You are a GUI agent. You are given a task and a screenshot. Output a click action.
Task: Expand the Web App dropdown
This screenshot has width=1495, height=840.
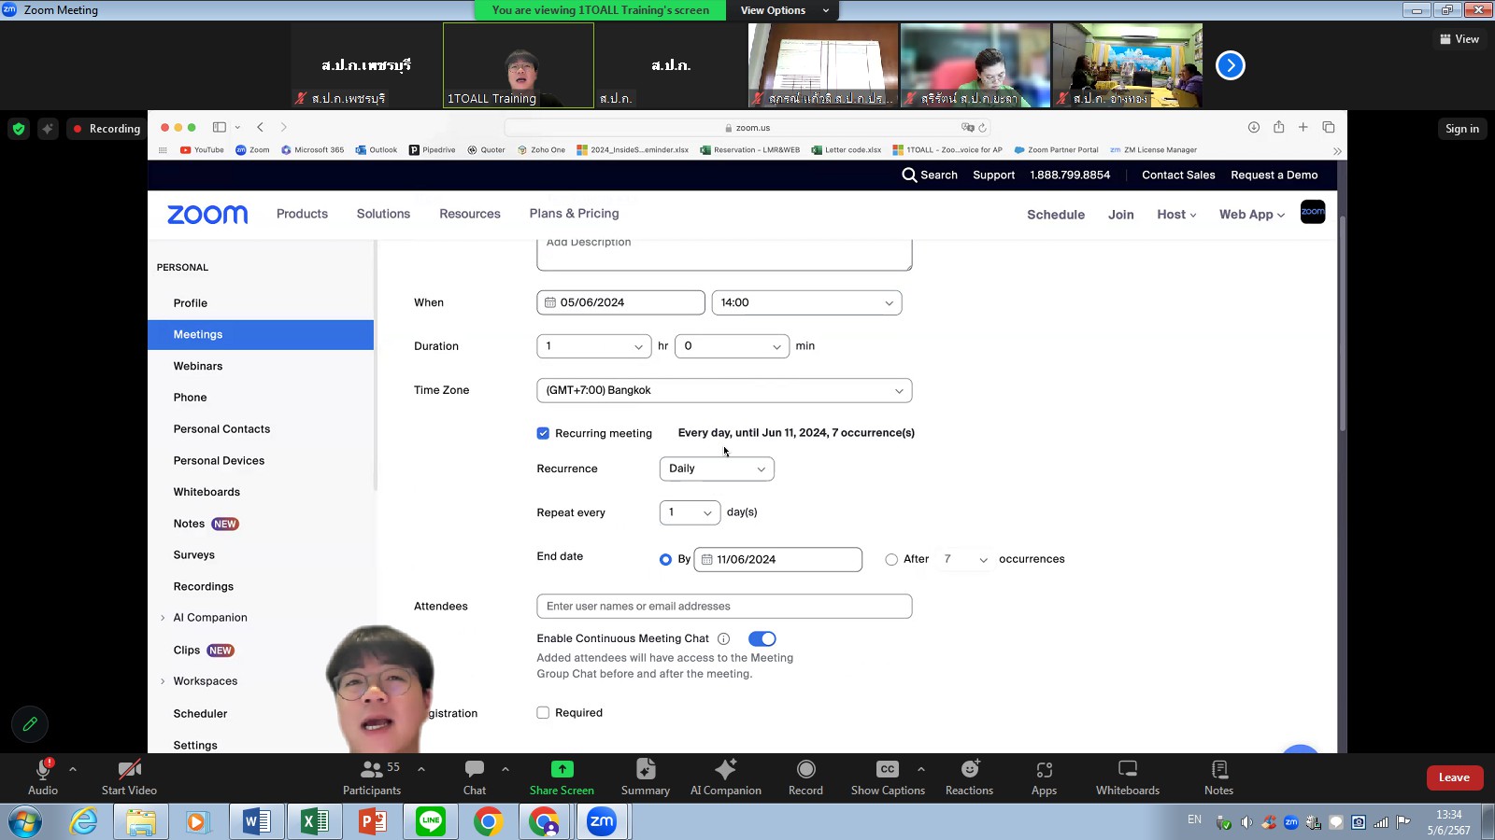point(1251,215)
